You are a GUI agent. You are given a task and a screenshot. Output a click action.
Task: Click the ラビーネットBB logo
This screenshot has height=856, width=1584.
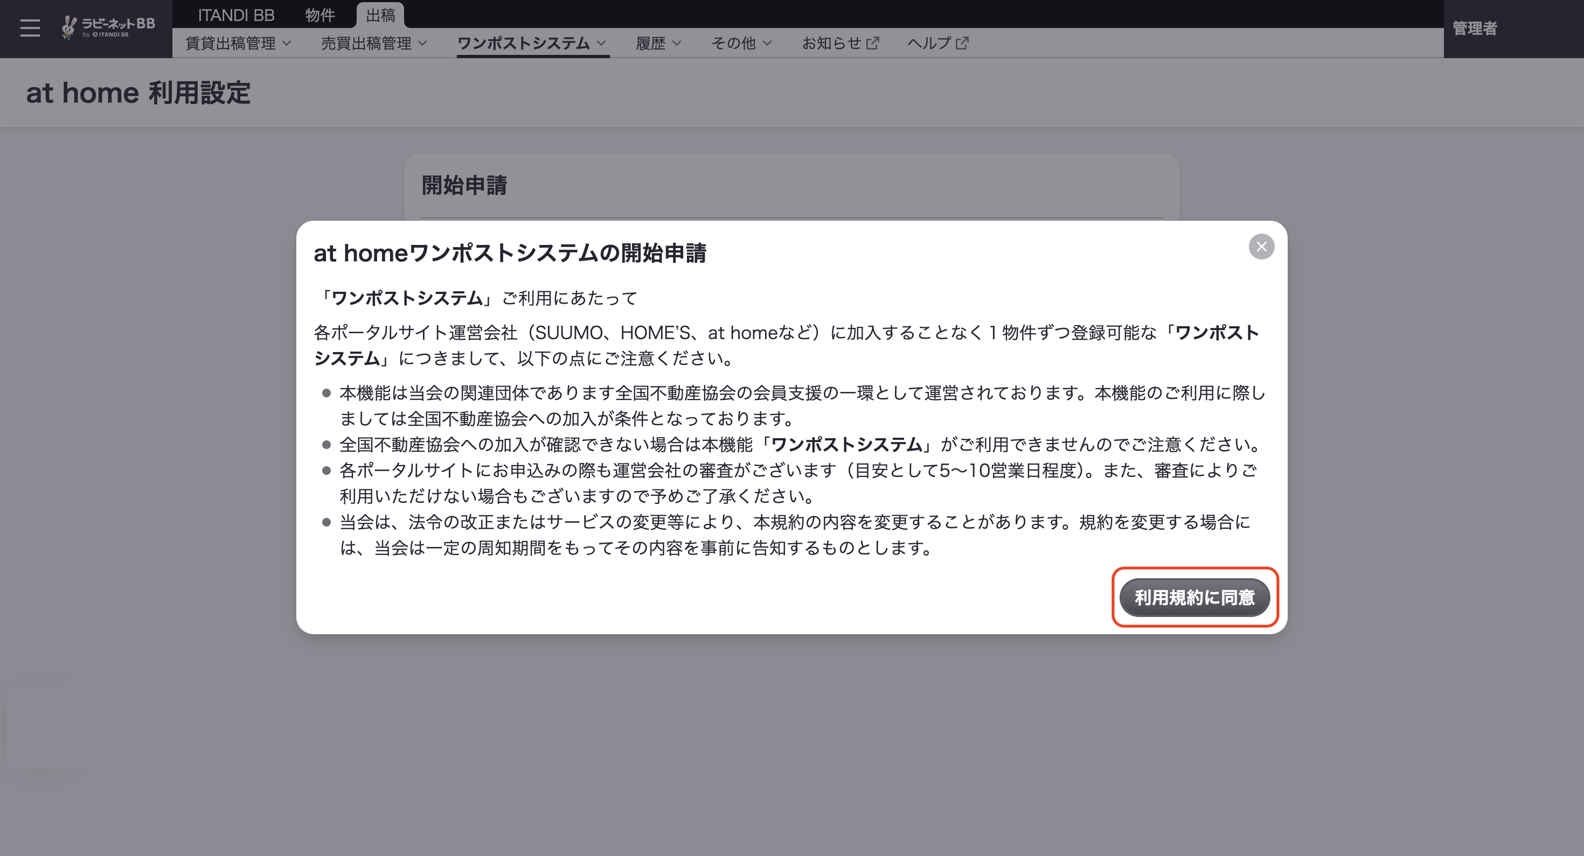[x=108, y=27]
